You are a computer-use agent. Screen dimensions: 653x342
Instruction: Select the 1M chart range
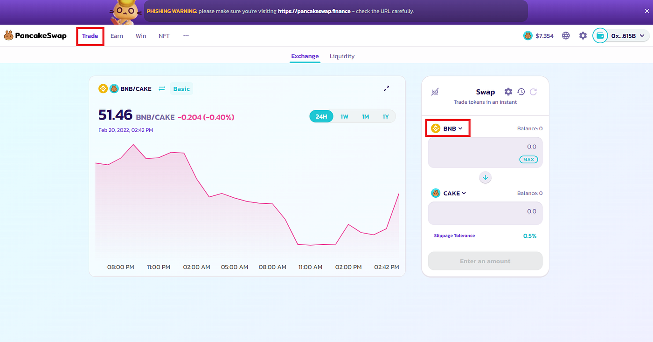coord(365,116)
